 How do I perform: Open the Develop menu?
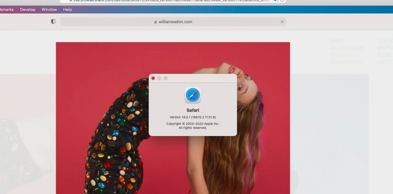27,9
